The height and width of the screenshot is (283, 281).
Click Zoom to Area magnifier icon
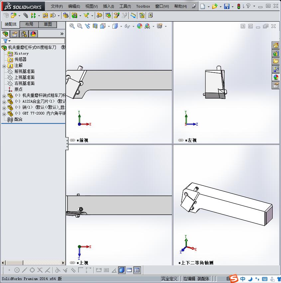(x=80, y=26)
